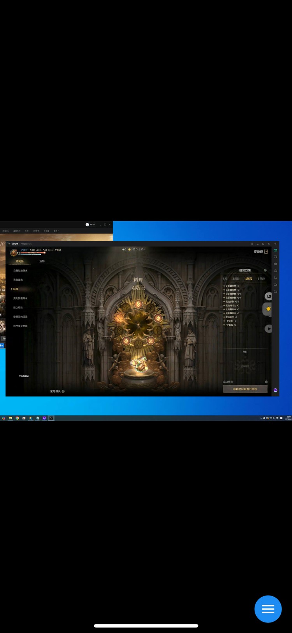Select 魔力恢復藥水 in the item list
292x633 pixels.
point(20,298)
